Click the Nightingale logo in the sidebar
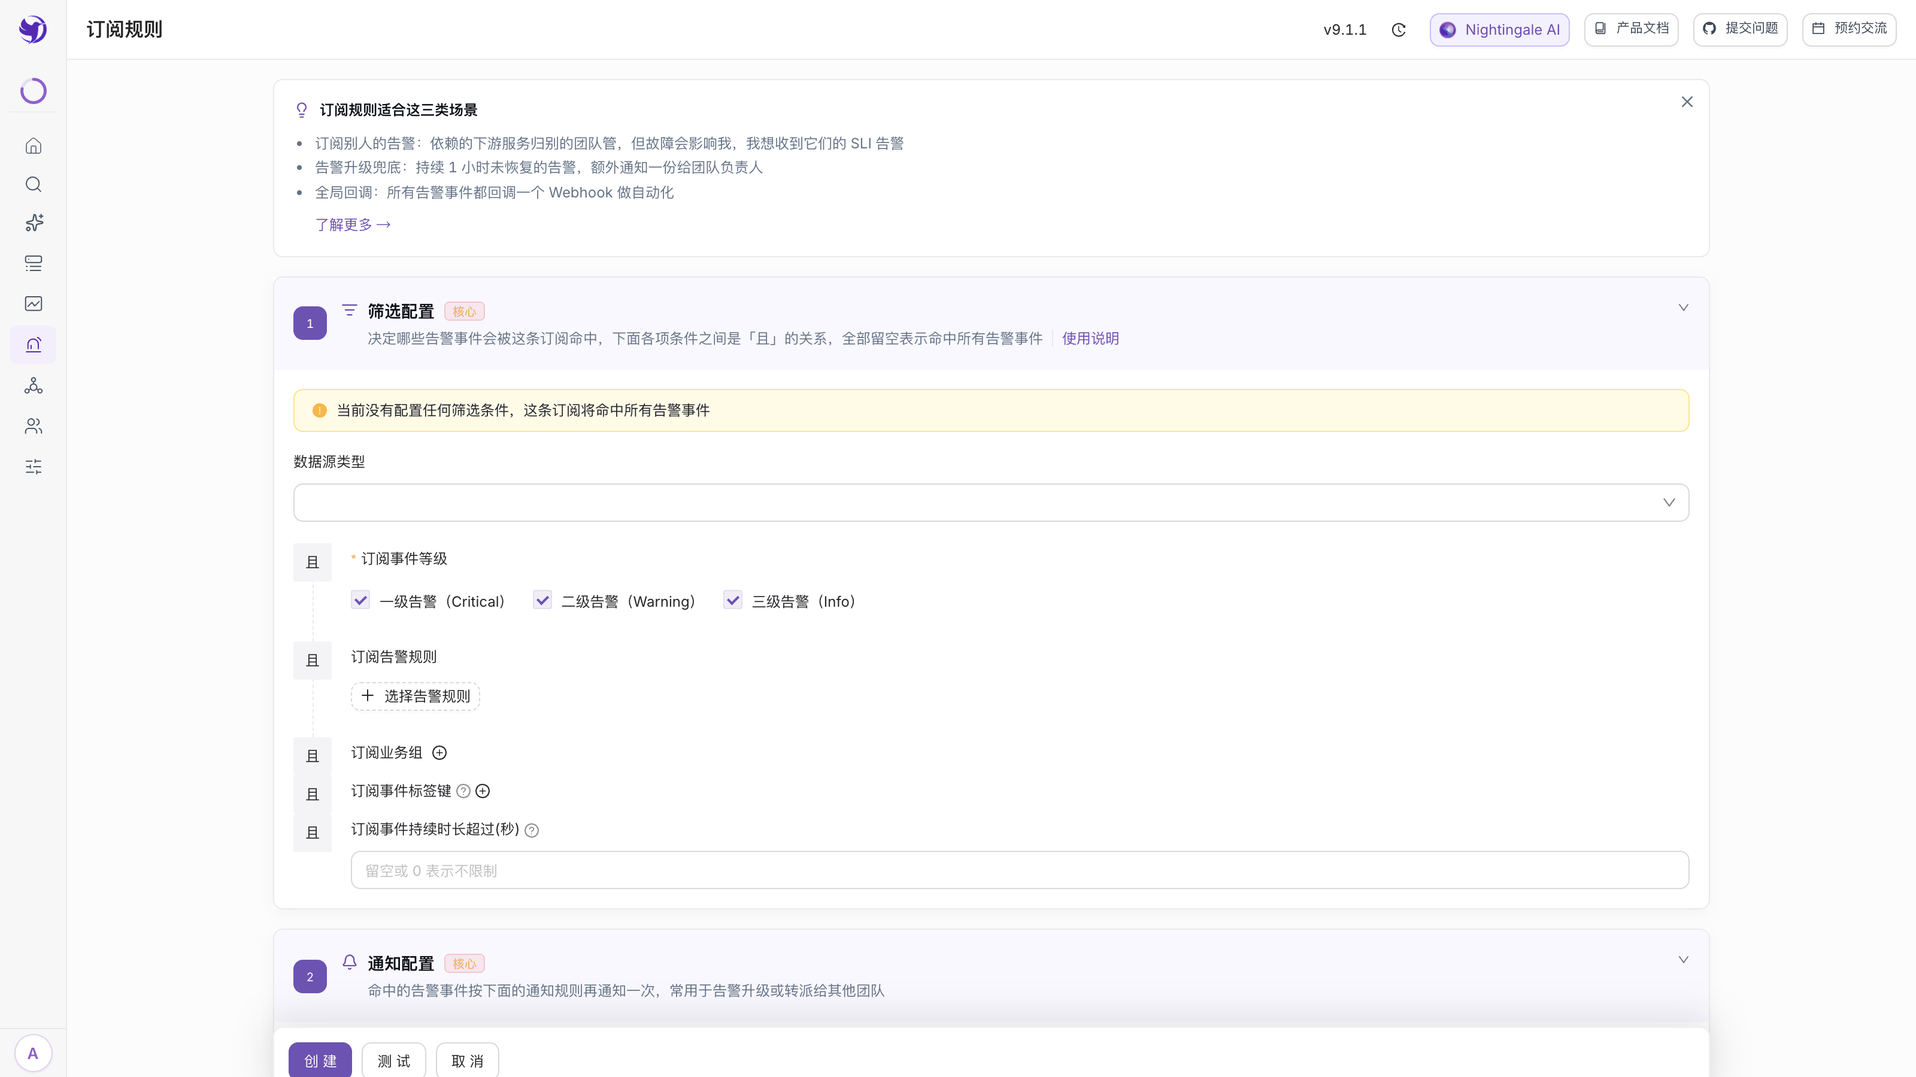Viewport: 1916px width, 1077px height. tap(33, 30)
